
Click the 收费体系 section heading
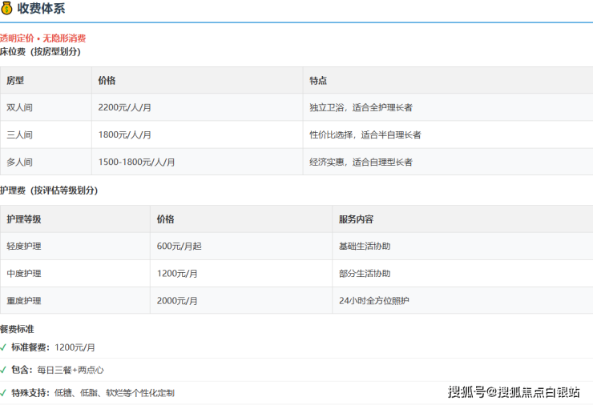(x=41, y=10)
